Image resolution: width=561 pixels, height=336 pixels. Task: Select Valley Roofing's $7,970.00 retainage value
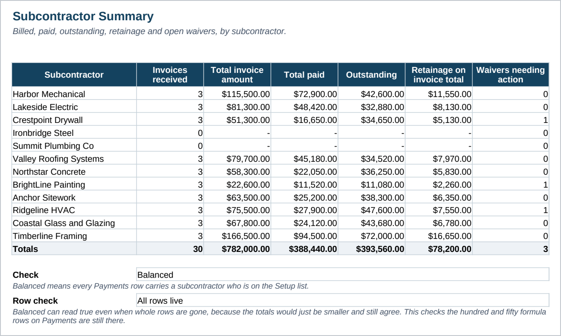point(439,159)
